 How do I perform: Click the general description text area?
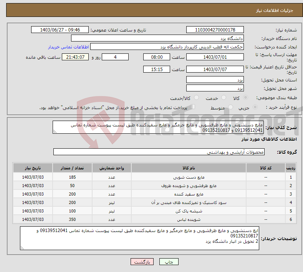(158, 127)
